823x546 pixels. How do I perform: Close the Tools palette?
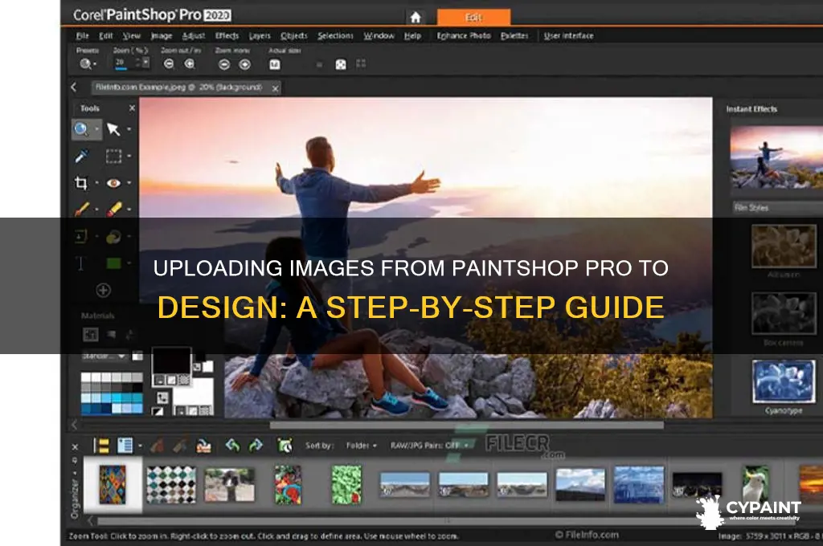(132, 108)
